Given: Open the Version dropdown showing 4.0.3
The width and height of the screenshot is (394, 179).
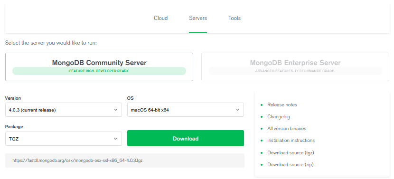Looking at the screenshot, I should coord(64,110).
